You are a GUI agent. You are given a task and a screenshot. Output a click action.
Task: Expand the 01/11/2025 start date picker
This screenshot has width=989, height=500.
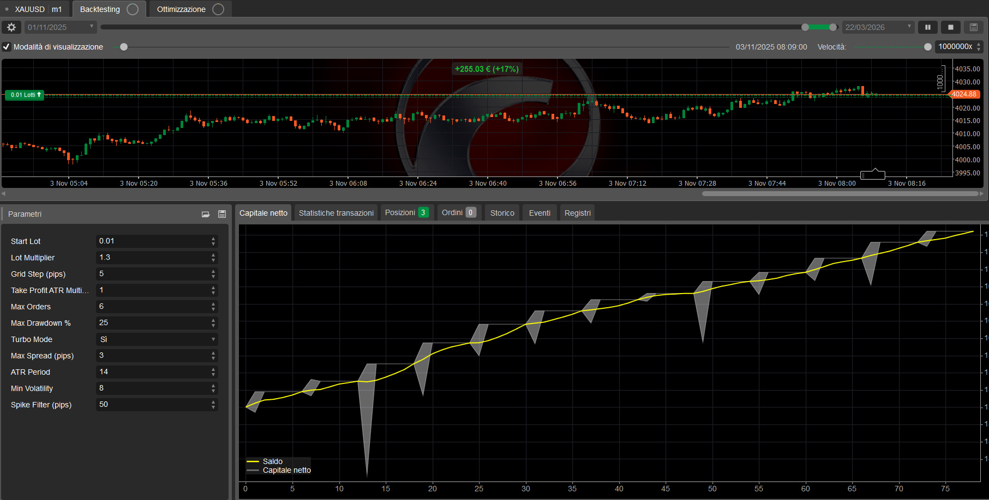click(91, 27)
